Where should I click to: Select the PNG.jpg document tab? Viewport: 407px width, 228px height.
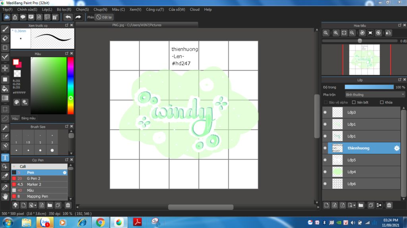[137, 25]
